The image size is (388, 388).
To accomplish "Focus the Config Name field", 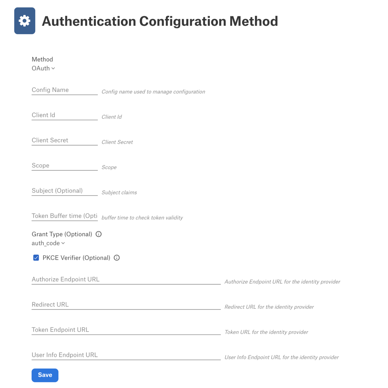I will pos(65,90).
